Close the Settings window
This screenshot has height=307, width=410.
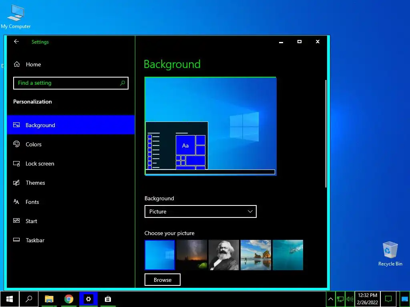[x=318, y=42]
